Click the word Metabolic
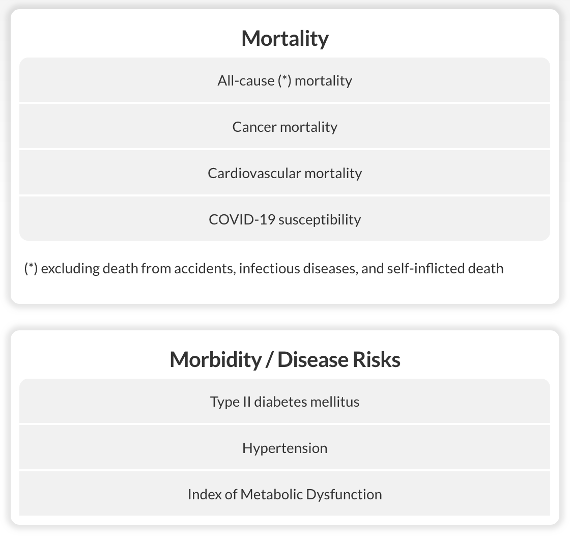 pos(271,494)
